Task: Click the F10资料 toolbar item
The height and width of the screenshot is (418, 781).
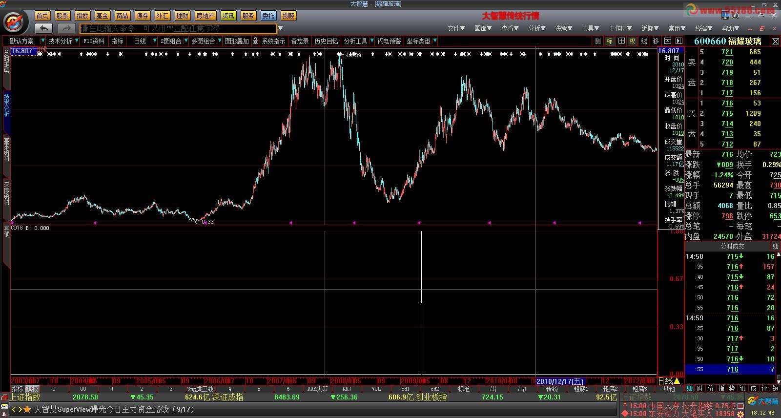Action: click(x=94, y=41)
